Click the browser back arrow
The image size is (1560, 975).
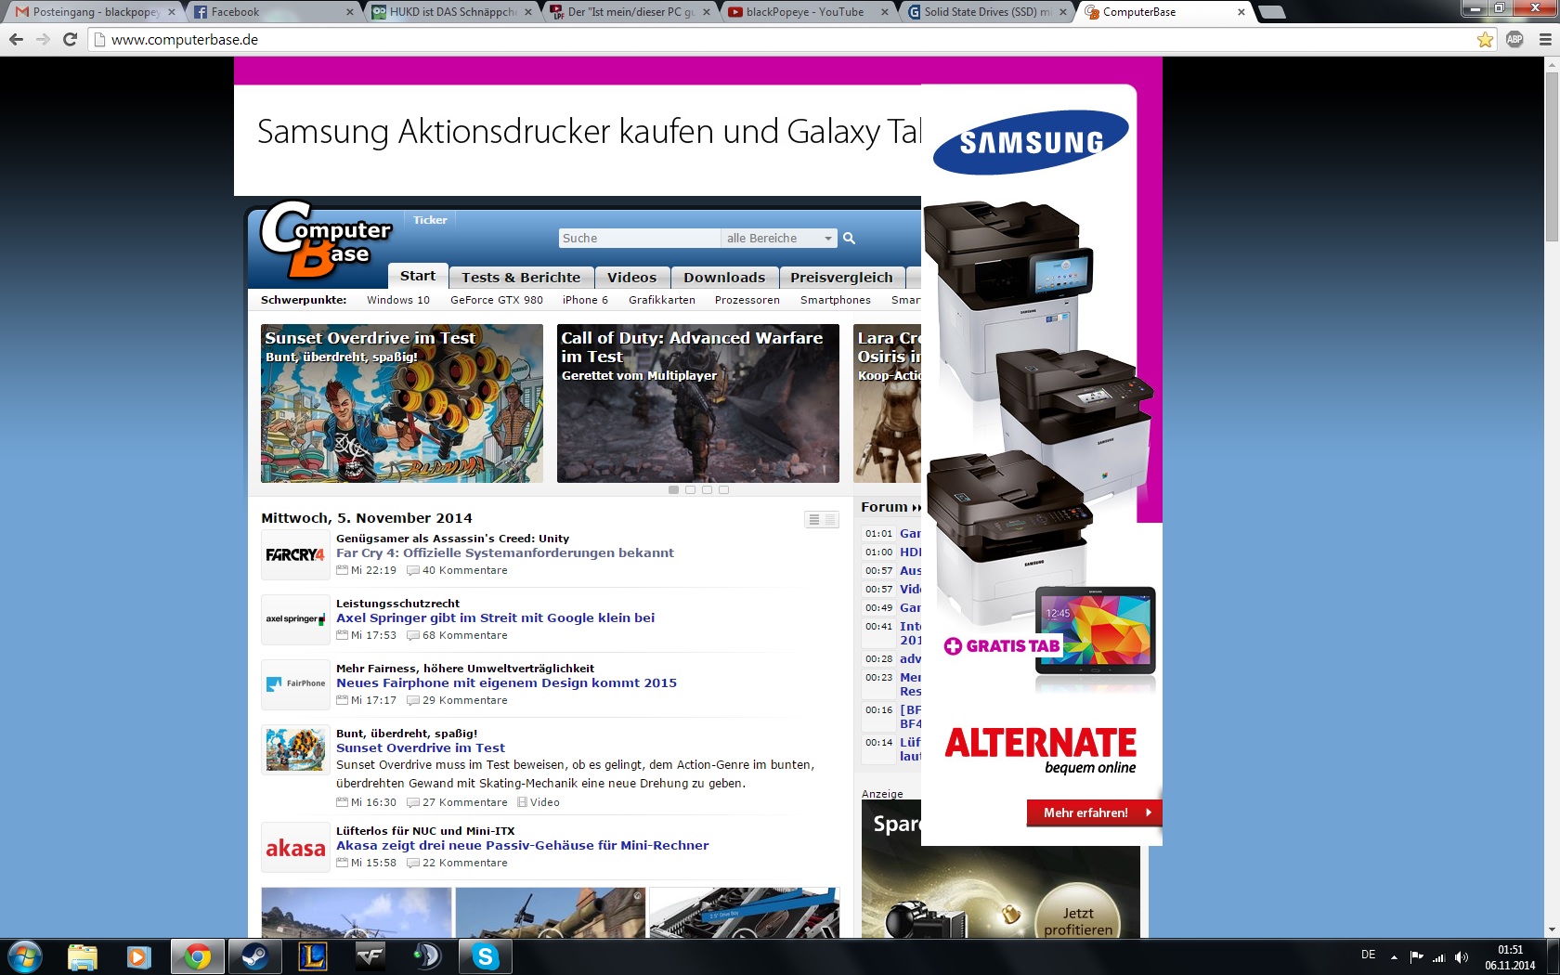coord(16,39)
